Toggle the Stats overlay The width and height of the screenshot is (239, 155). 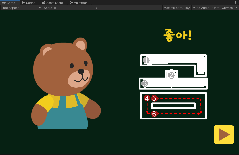tap(215, 8)
